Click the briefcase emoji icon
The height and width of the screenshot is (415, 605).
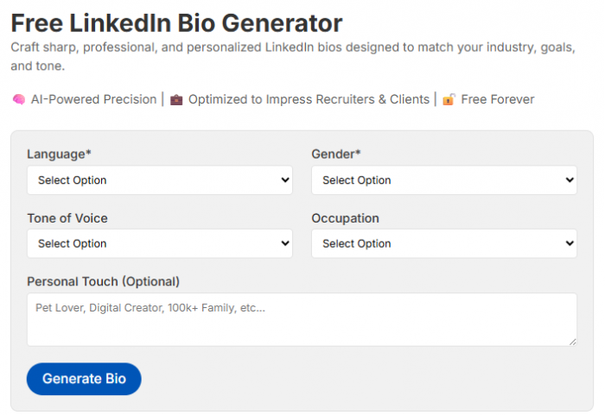tap(176, 99)
